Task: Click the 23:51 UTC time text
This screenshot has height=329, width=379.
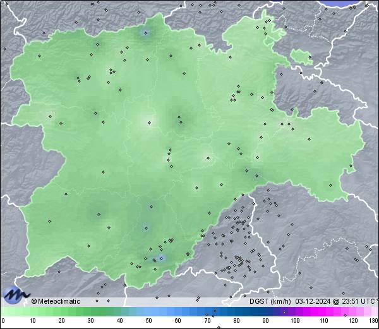Action: (x=358, y=301)
